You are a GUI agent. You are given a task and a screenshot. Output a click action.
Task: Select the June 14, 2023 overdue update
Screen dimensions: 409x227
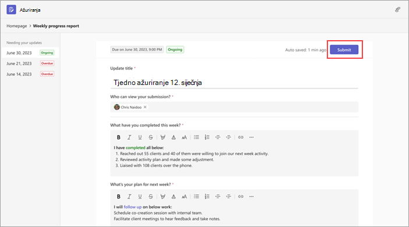30,74
